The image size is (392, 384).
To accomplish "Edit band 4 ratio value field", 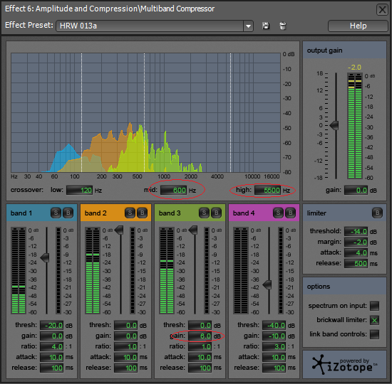I will pyautogui.click(x=274, y=346).
